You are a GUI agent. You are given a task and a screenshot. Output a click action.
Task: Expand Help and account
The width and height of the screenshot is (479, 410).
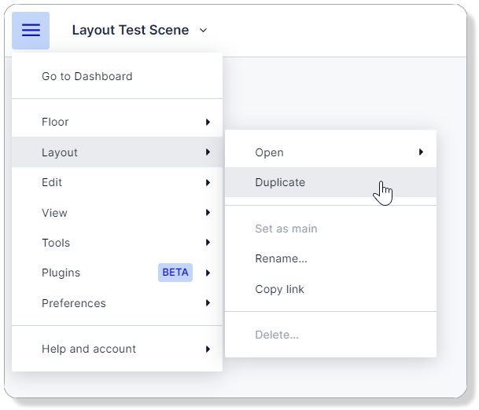pyautogui.click(x=88, y=349)
